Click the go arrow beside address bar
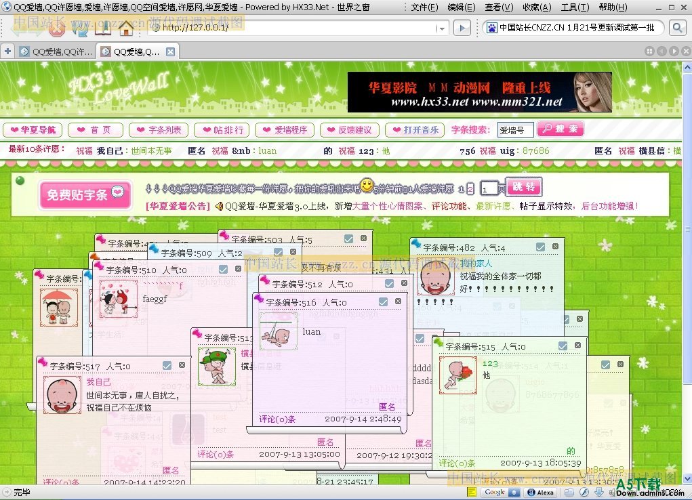The height and width of the screenshot is (500, 692). tap(462, 28)
